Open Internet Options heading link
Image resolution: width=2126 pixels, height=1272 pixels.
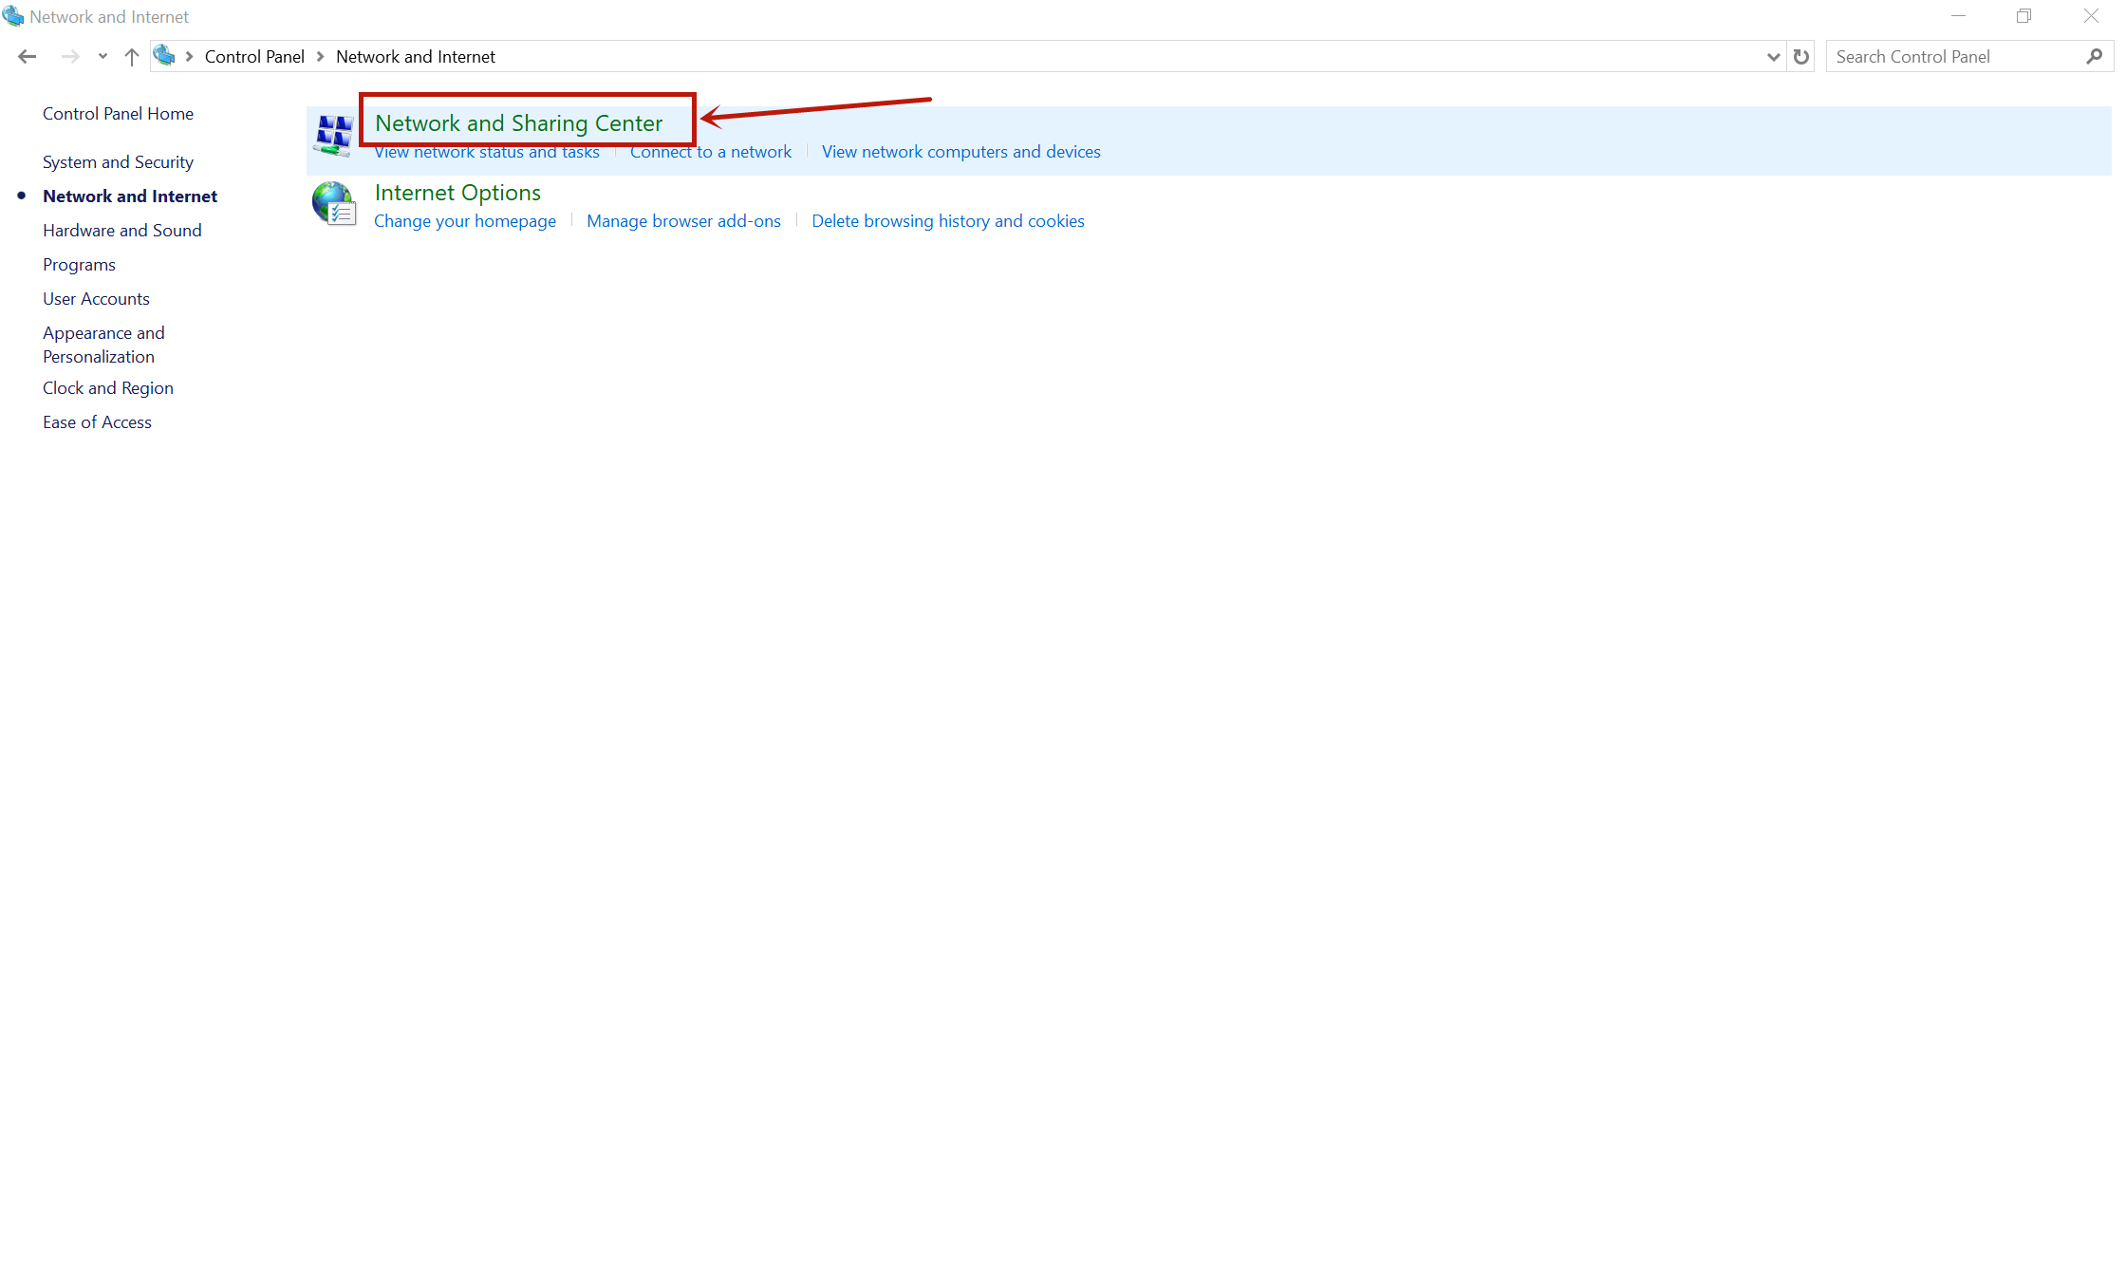[457, 193]
